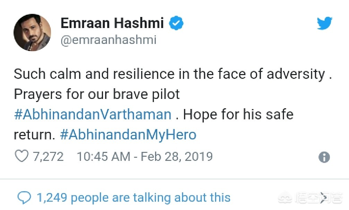This screenshot has width=349, height=210.
Task: Open the tweet info icon
Action: coord(324,157)
